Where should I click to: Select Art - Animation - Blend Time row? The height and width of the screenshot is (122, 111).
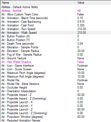pos(56,18)
